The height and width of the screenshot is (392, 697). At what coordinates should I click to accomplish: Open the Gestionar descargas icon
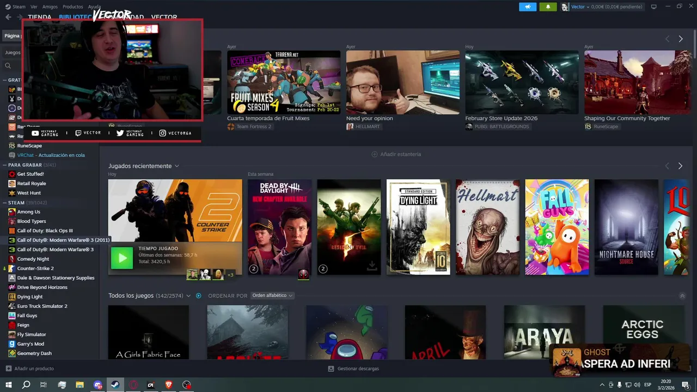coord(331,369)
